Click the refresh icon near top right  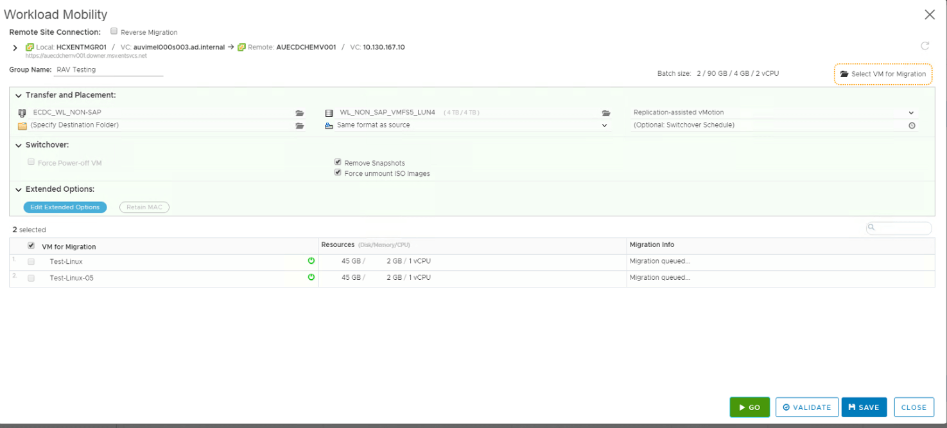[925, 46]
